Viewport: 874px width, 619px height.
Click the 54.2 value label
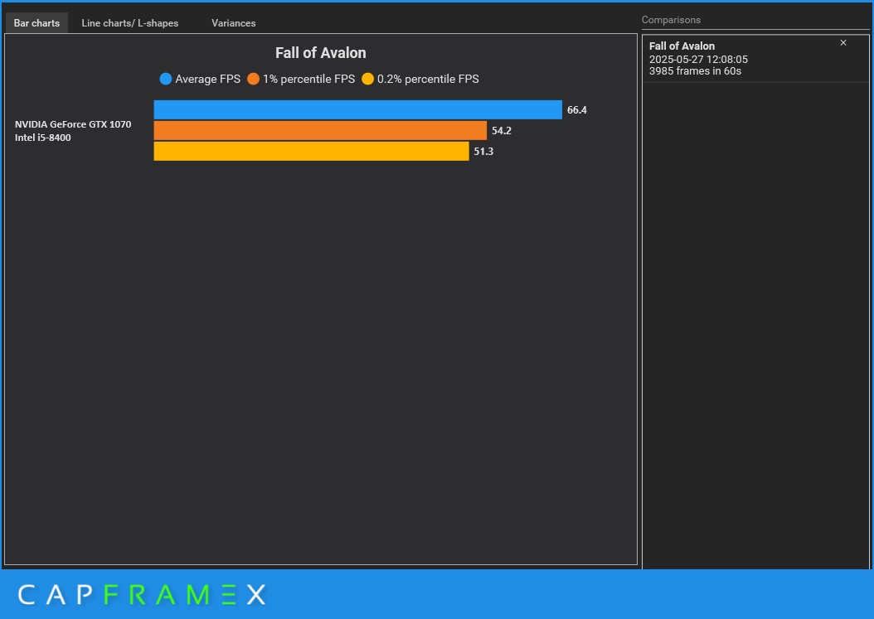[x=502, y=130]
